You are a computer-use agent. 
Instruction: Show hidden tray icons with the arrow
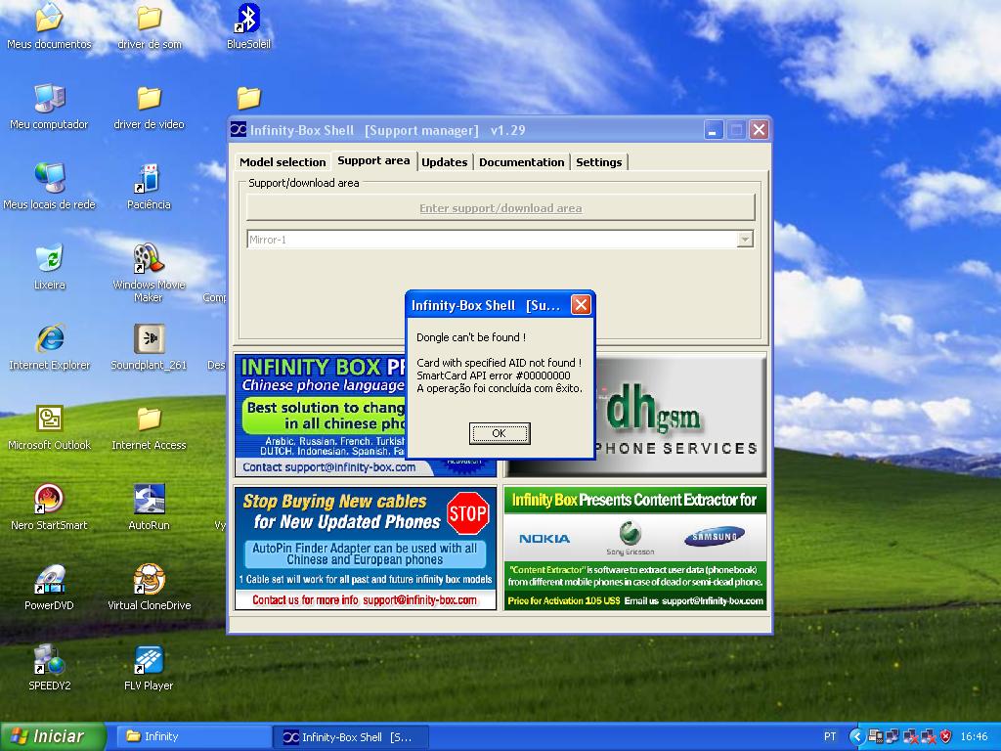pos(856,736)
